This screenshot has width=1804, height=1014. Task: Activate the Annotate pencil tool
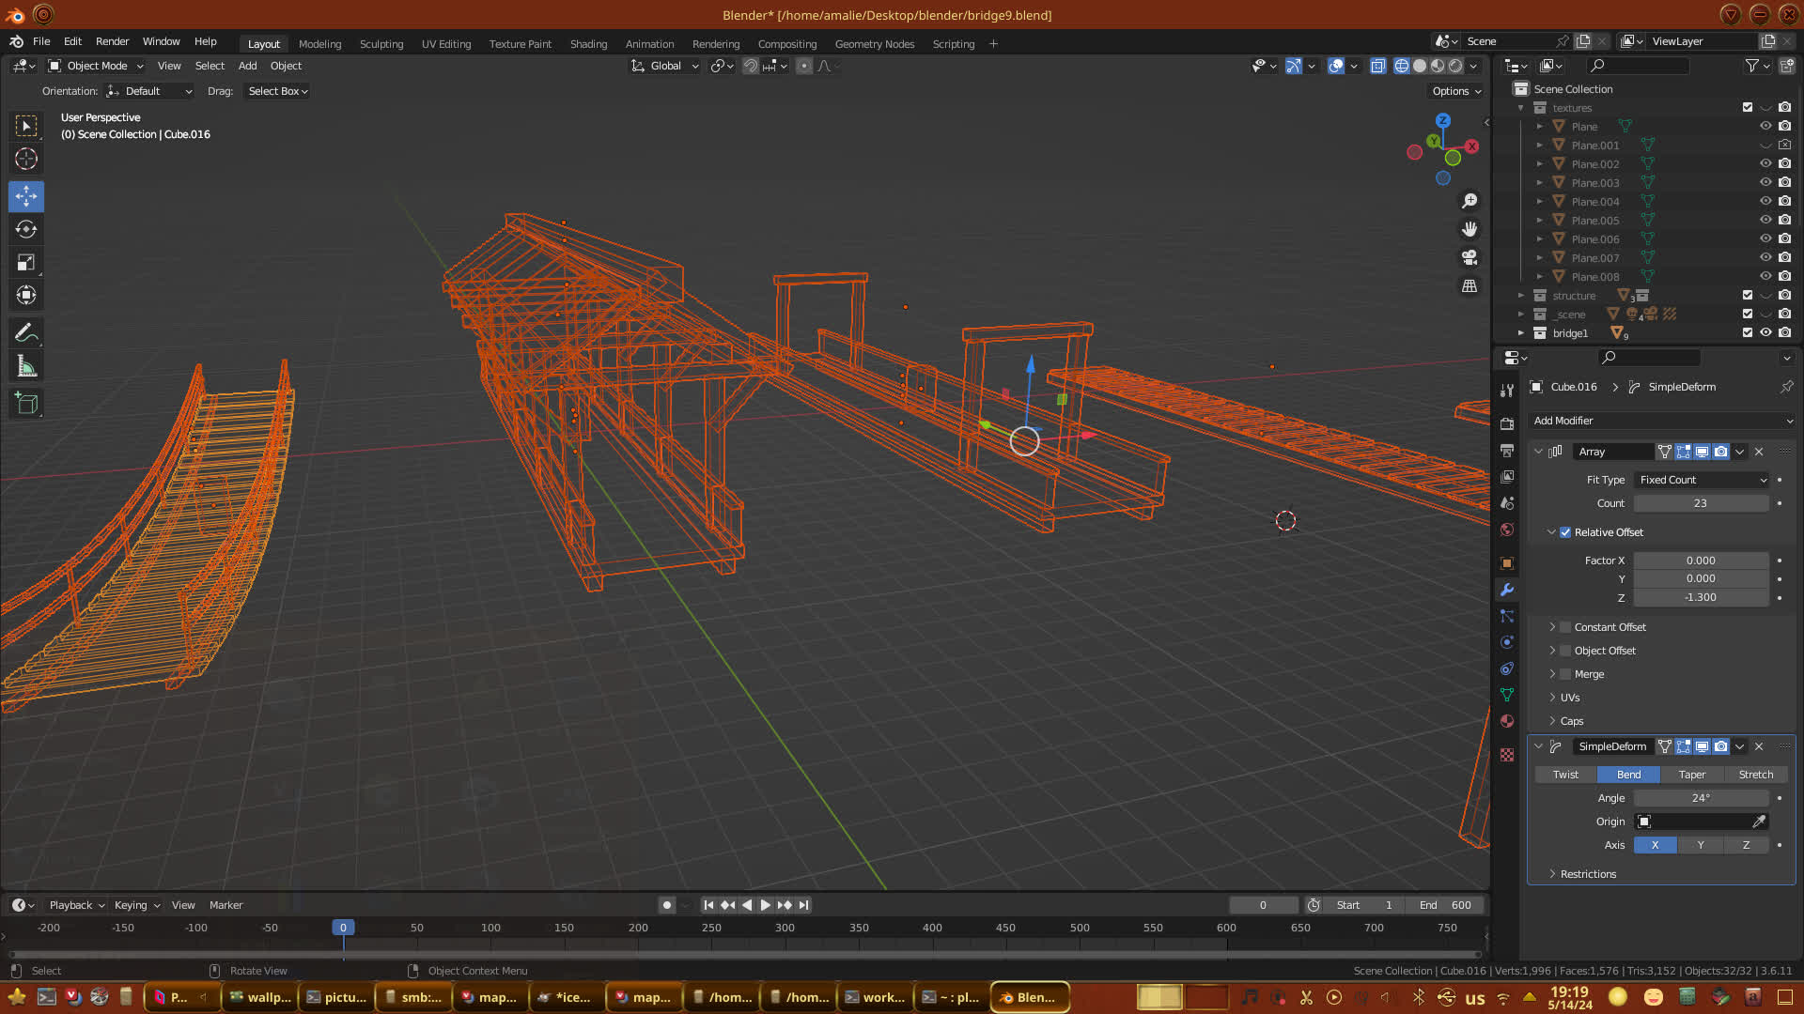tap(26, 333)
